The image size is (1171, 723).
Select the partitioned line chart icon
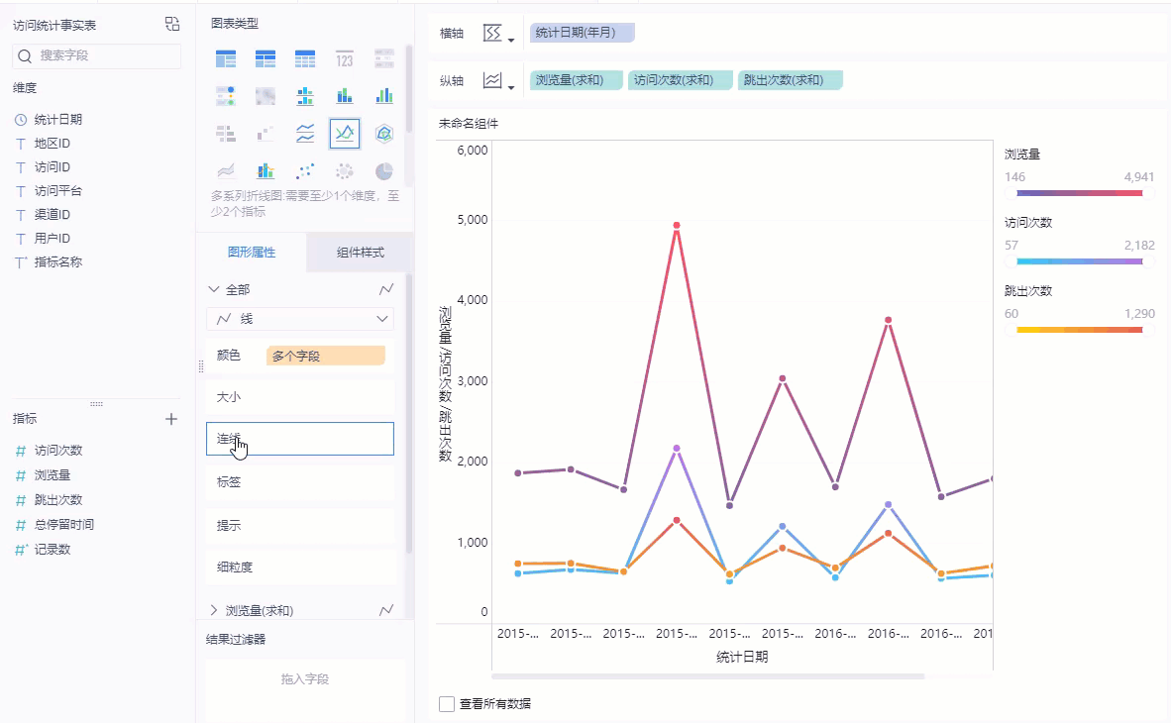pos(305,133)
